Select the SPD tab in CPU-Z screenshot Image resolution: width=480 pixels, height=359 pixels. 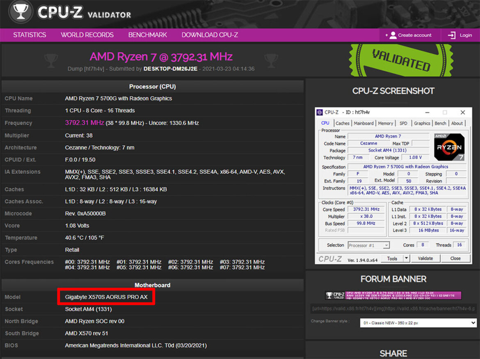403,123
